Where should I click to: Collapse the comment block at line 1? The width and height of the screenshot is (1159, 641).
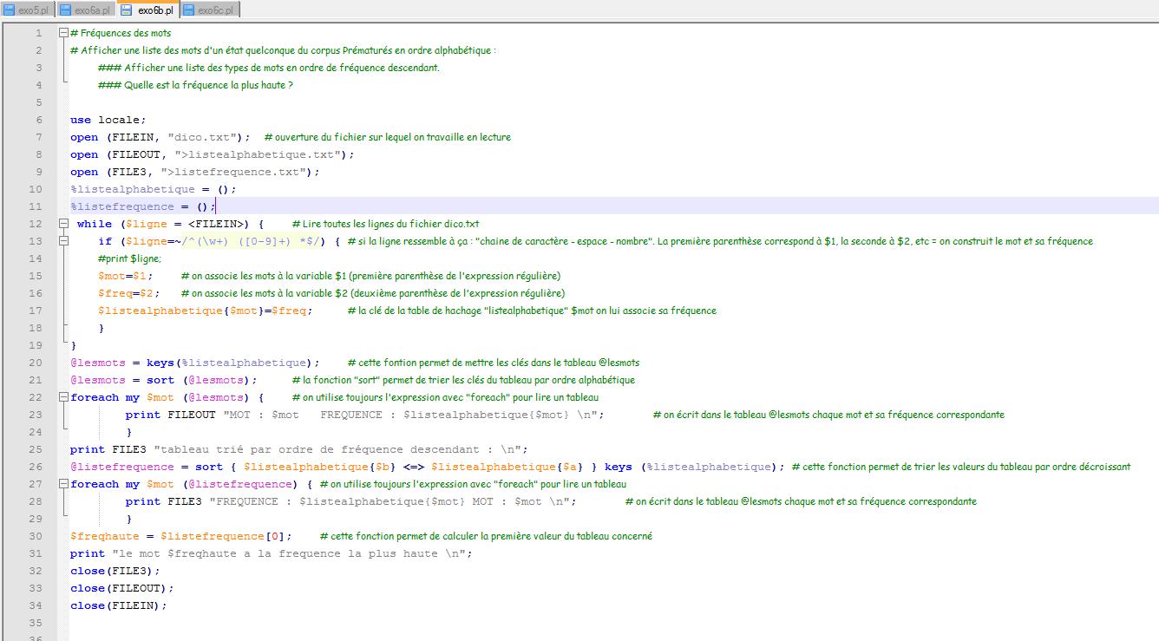point(63,33)
